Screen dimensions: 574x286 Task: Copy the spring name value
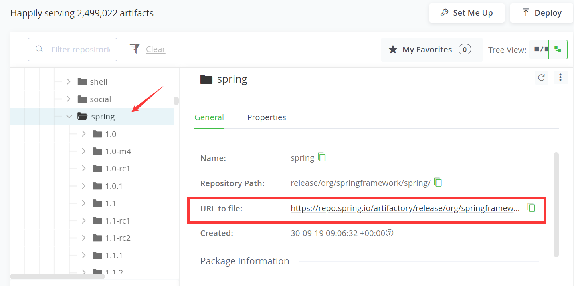322,157
